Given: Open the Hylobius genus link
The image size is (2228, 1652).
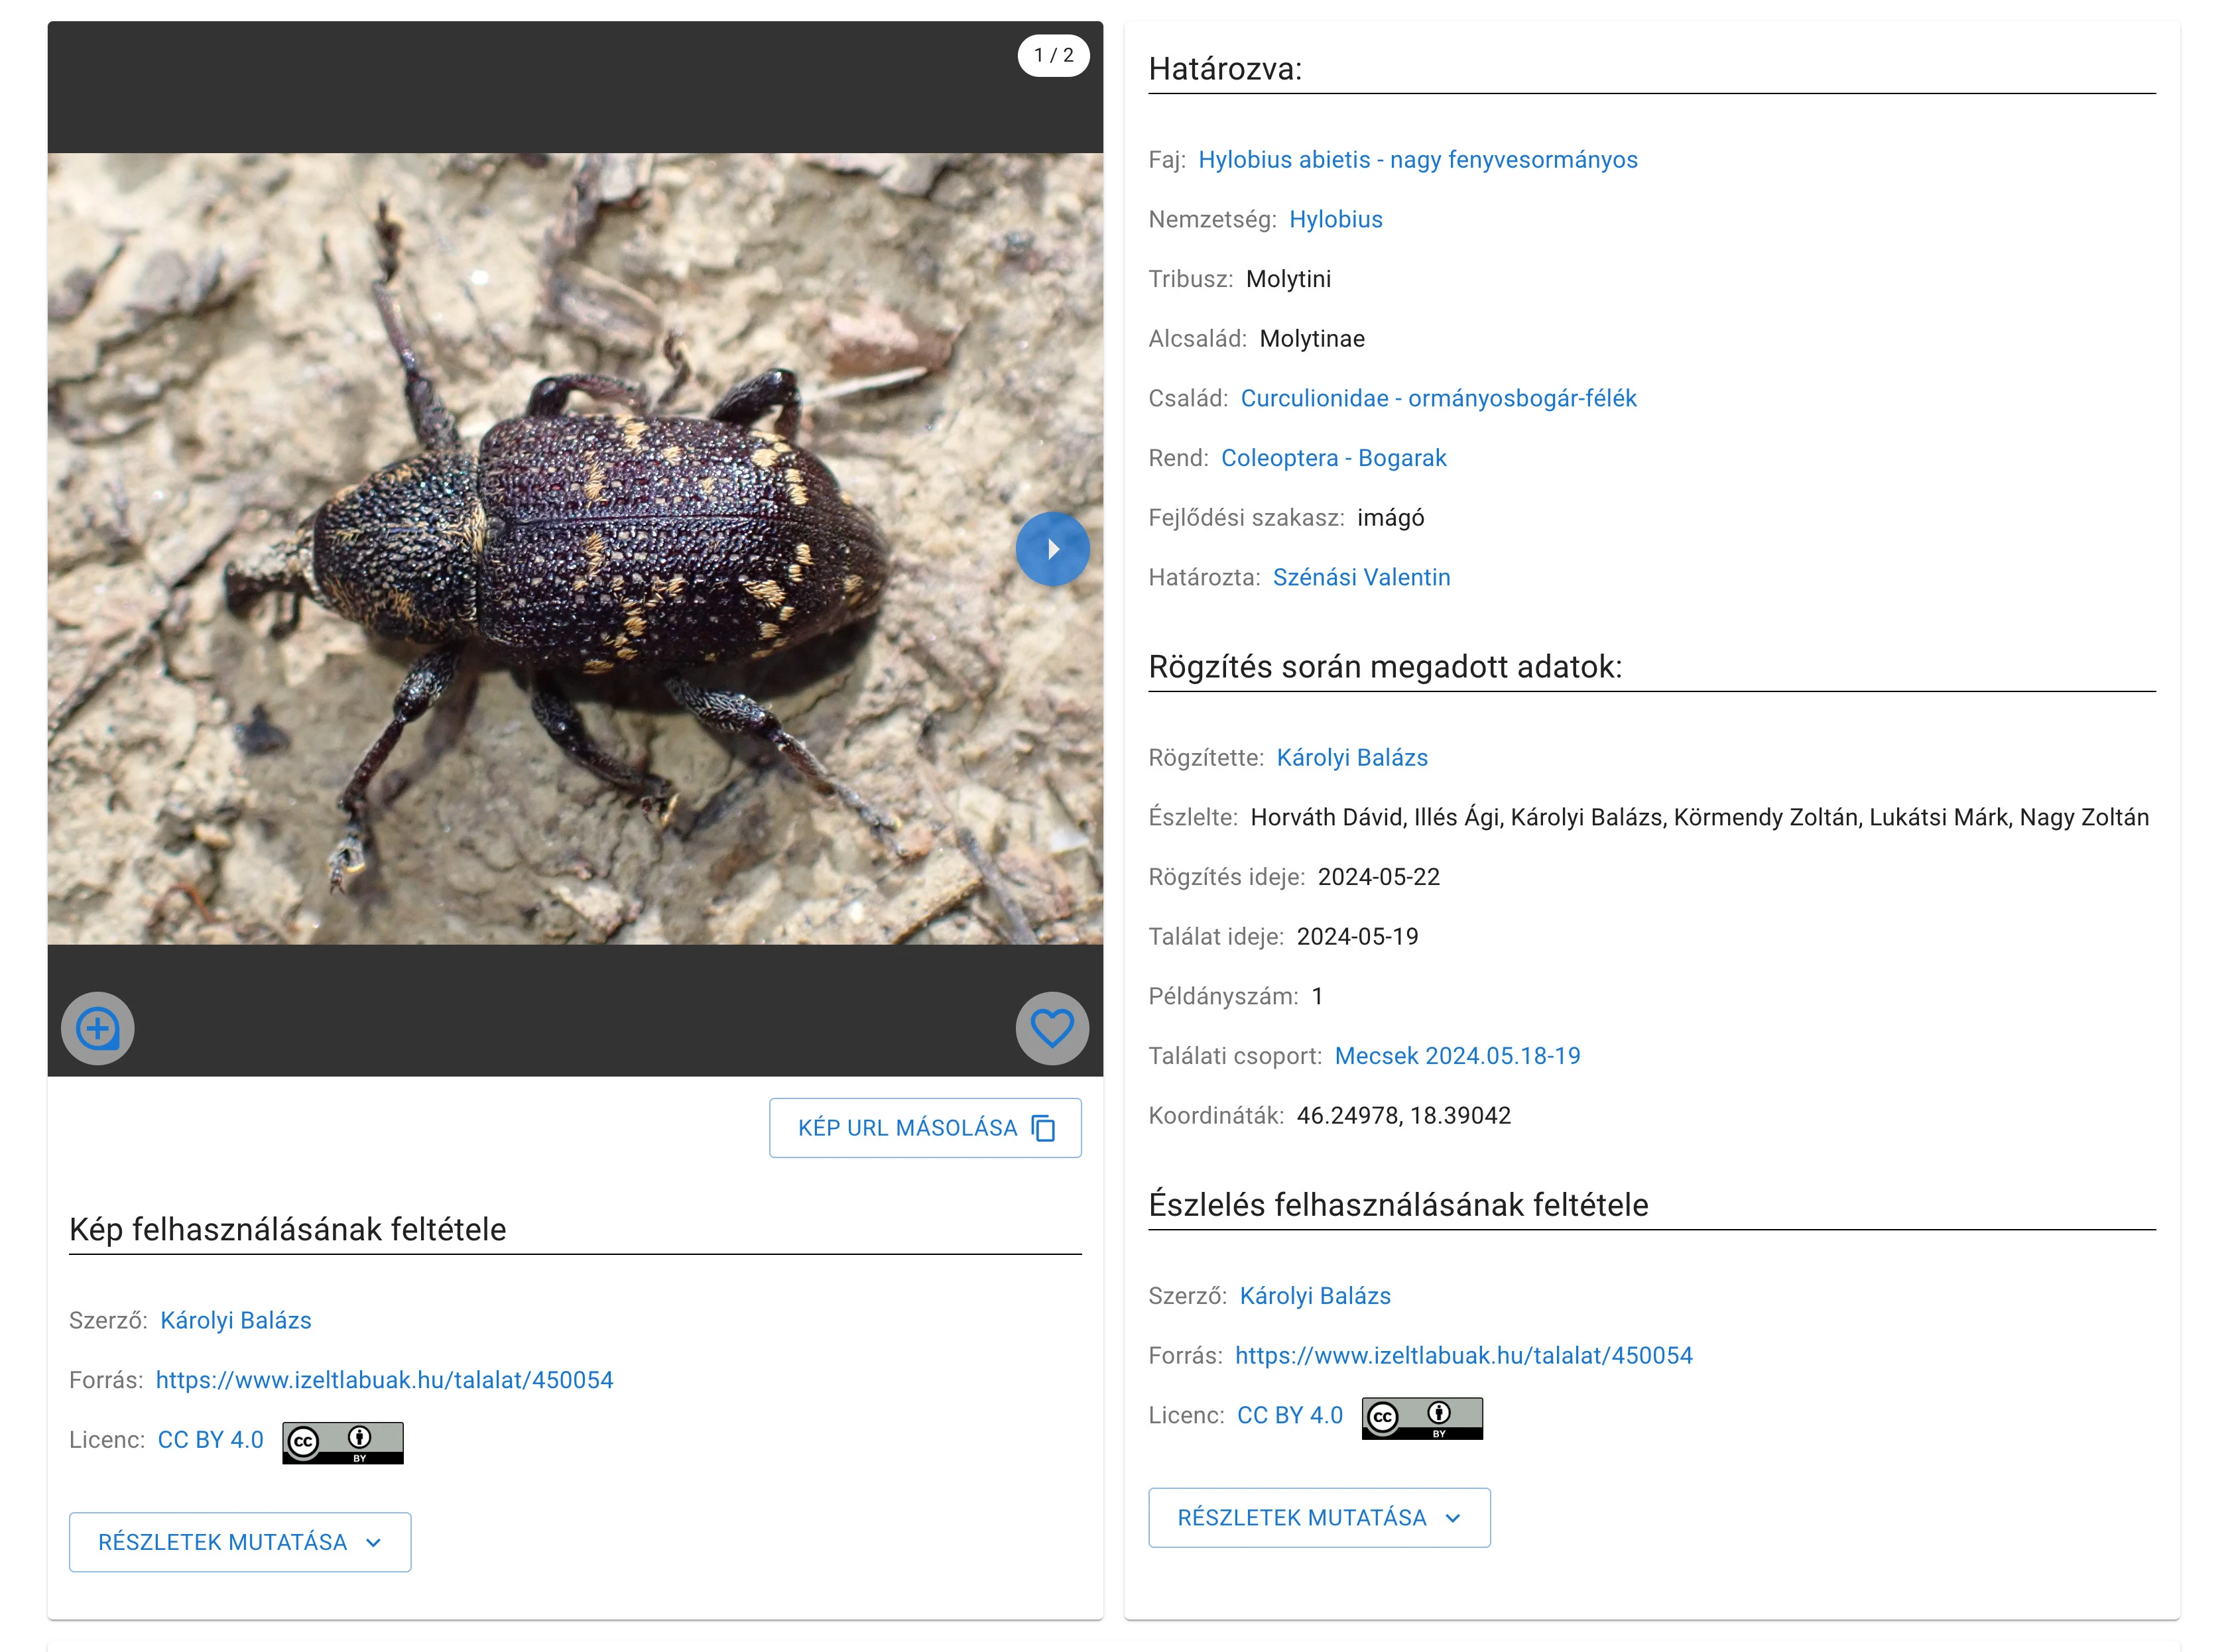Looking at the screenshot, I should [1335, 220].
